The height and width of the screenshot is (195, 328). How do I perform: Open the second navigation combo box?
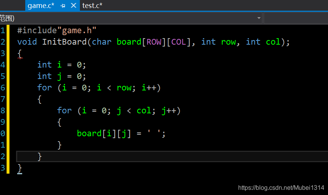pyautogui.click(x=296, y=18)
